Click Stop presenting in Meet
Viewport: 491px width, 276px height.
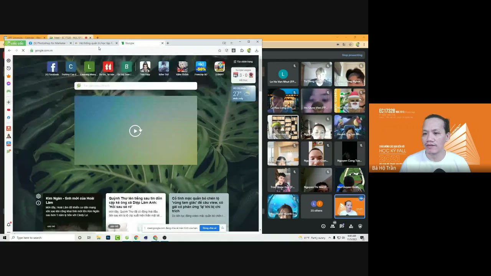[352, 55]
